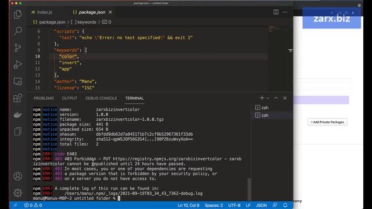Viewport: 372px width, 209px height.
Task: Click the zarx.biz banner in the browser window
Action: tap(332, 19)
